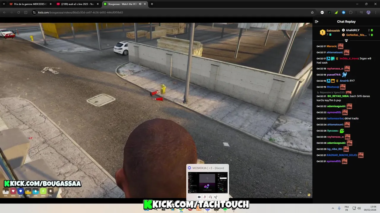
Task: Click username RAGNAR_MACHI_GOJO in chat
Action: pos(341,155)
